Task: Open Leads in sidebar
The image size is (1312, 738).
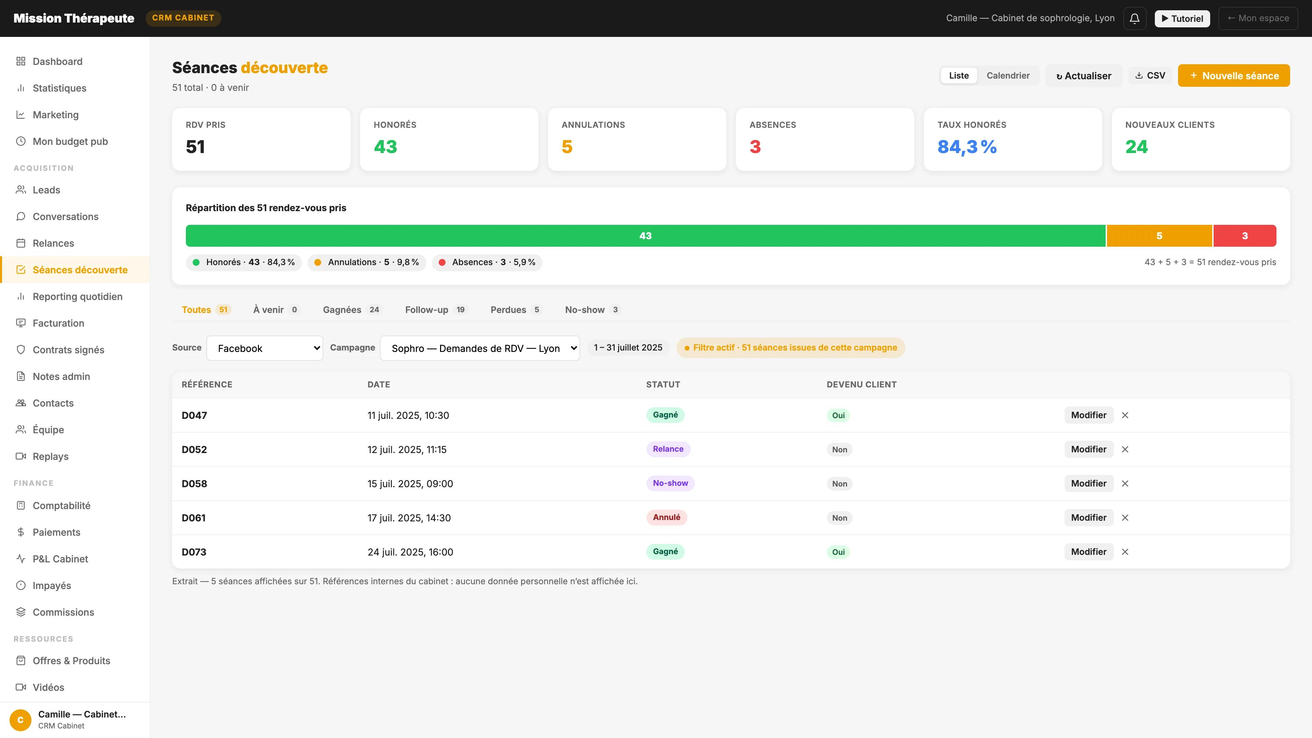Action: 75,190
